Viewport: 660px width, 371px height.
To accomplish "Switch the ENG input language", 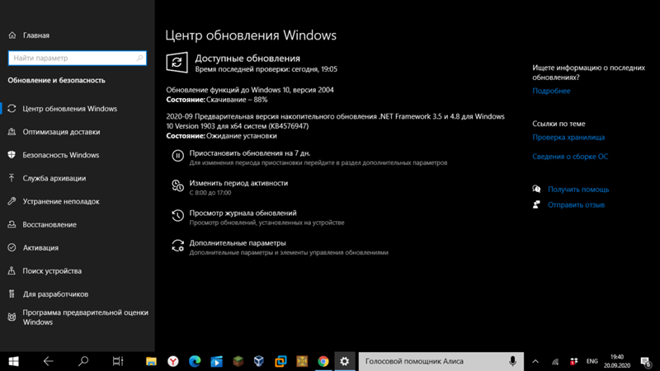I will pos(592,361).
